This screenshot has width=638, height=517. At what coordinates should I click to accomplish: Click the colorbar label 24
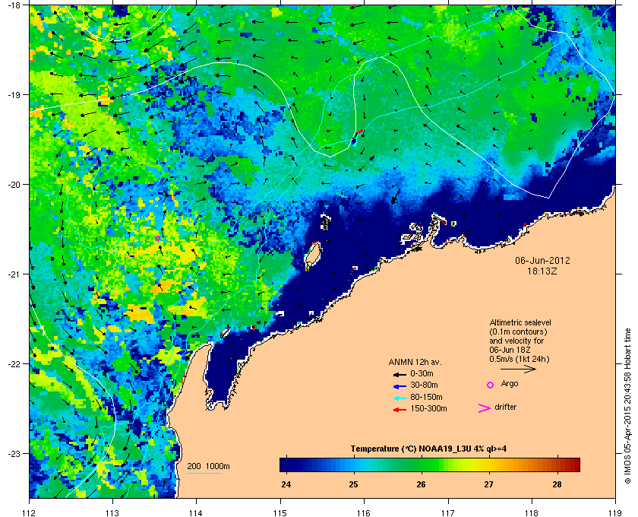pyautogui.click(x=286, y=484)
